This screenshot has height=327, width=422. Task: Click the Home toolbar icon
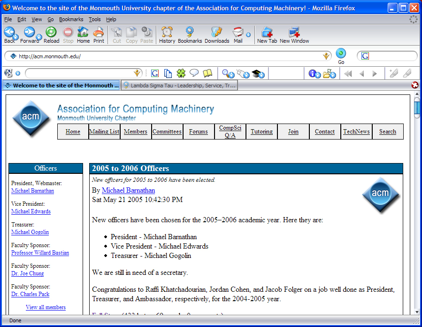point(83,33)
